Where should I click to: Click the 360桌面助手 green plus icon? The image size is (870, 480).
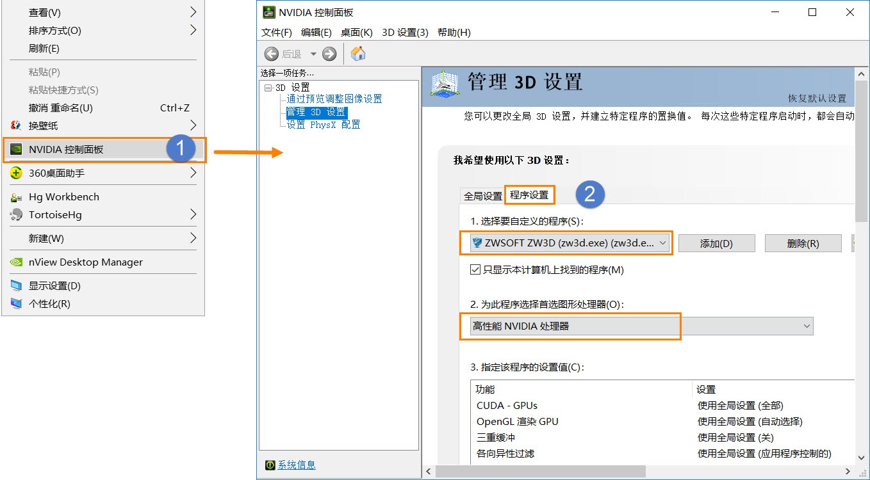pos(17,173)
